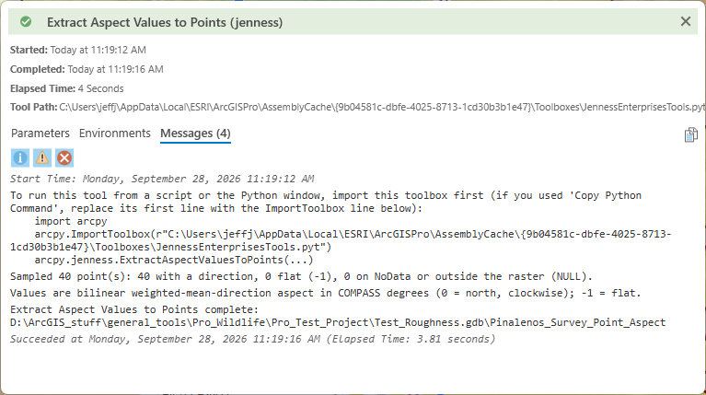Copy messages with the clipboard icon

pos(690,134)
